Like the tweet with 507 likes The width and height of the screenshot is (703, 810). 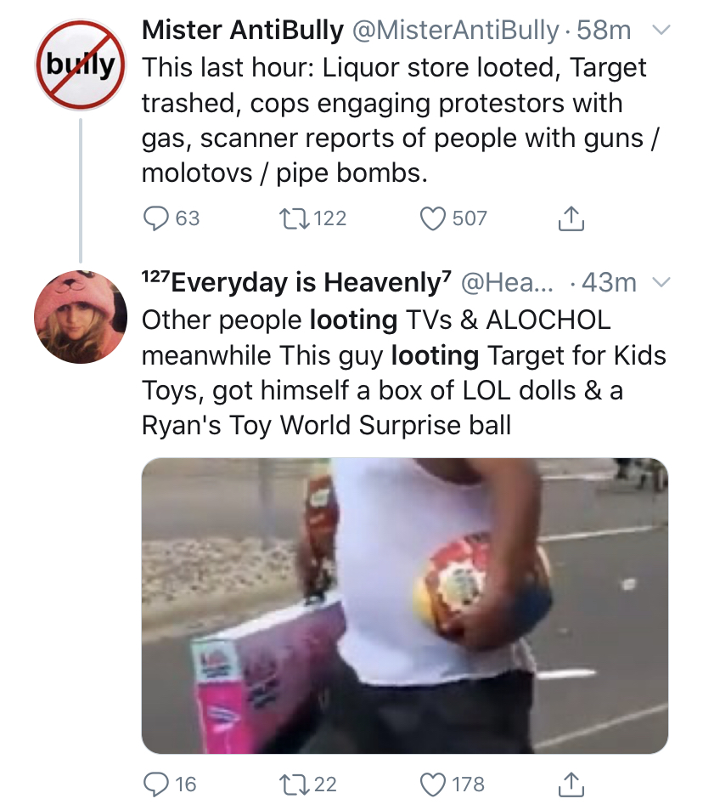(432, 218)
